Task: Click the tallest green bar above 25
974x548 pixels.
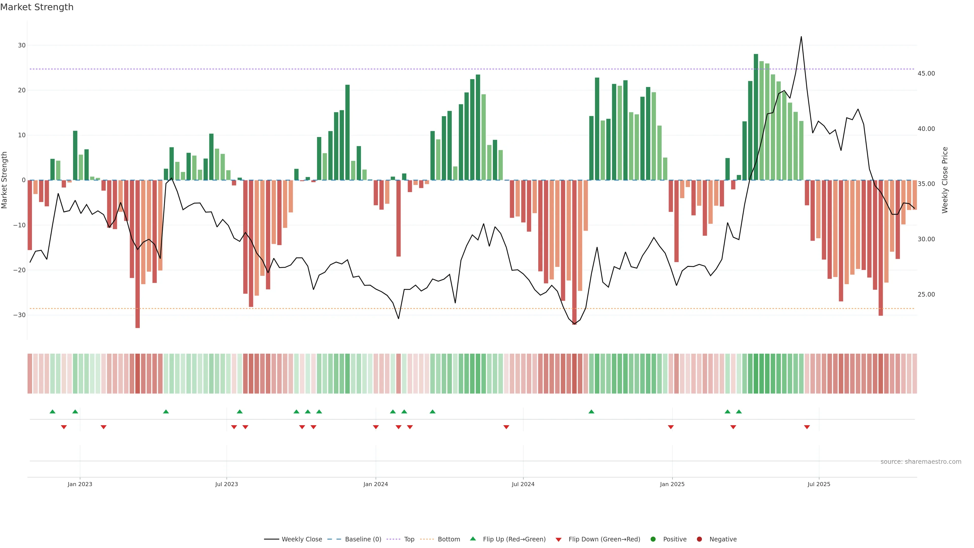Action: pyautogui.click(x=756, y=113)
